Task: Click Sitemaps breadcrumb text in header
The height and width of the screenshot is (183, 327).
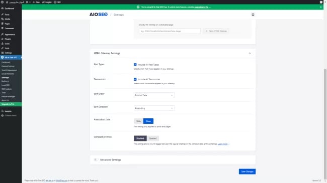Action: click(119, 15)
